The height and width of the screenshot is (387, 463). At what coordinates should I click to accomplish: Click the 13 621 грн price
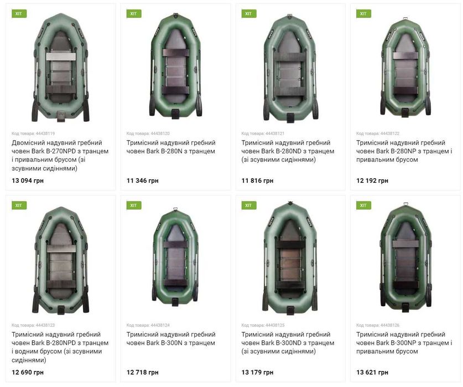(372, 372)
